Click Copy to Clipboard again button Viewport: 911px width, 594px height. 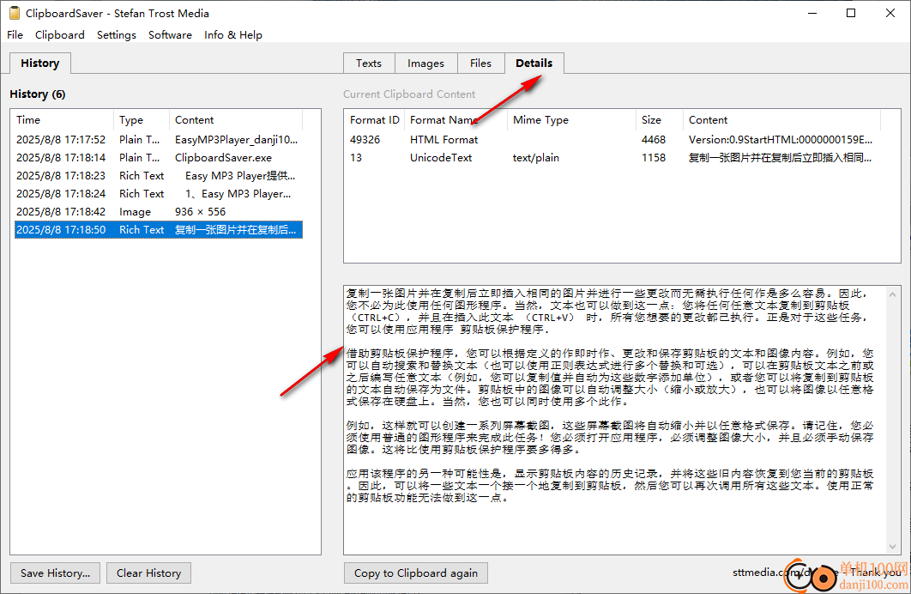[416, 573]
